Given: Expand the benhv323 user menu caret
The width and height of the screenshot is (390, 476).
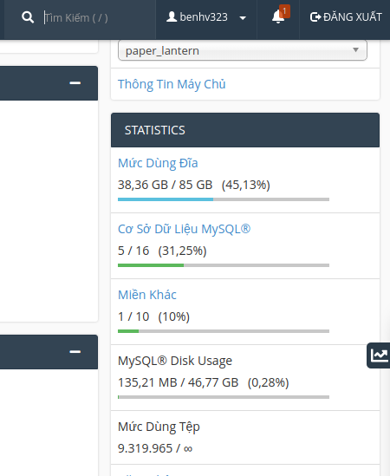Looking at the screenshot, I should [x=243, y=18].
